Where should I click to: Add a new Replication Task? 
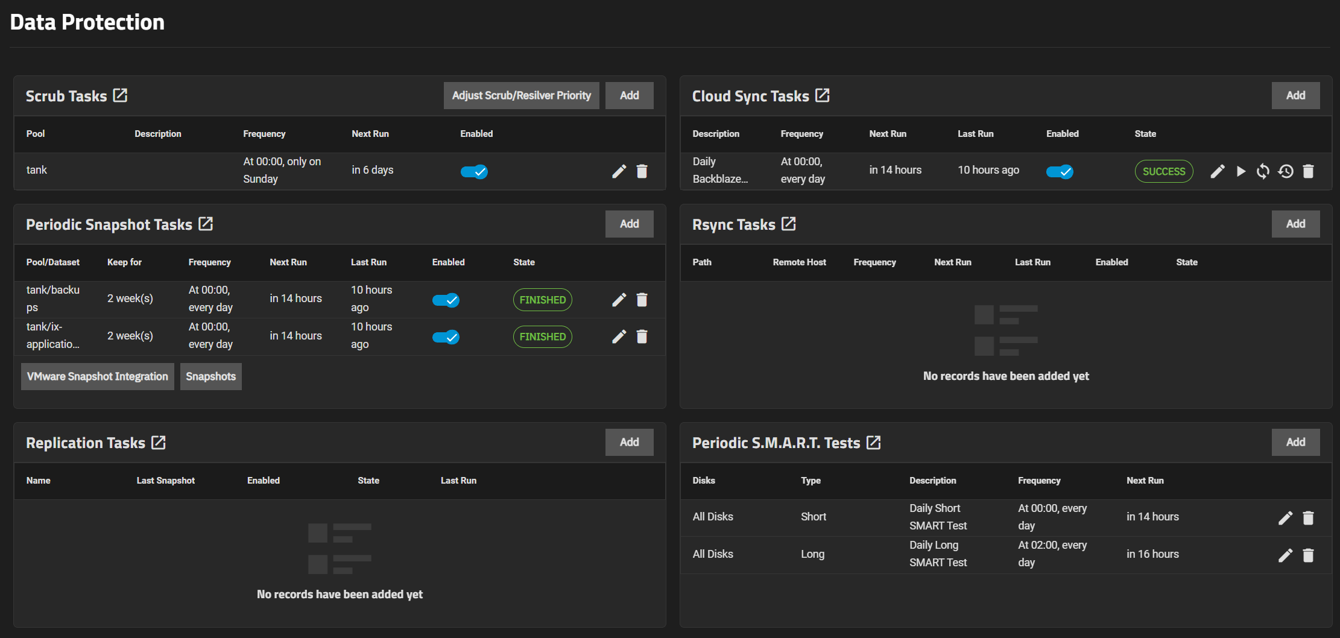point(630,442)
